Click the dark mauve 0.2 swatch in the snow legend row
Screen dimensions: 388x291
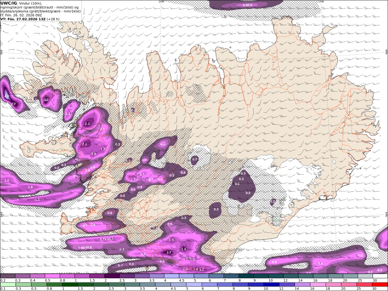point(8,276)
